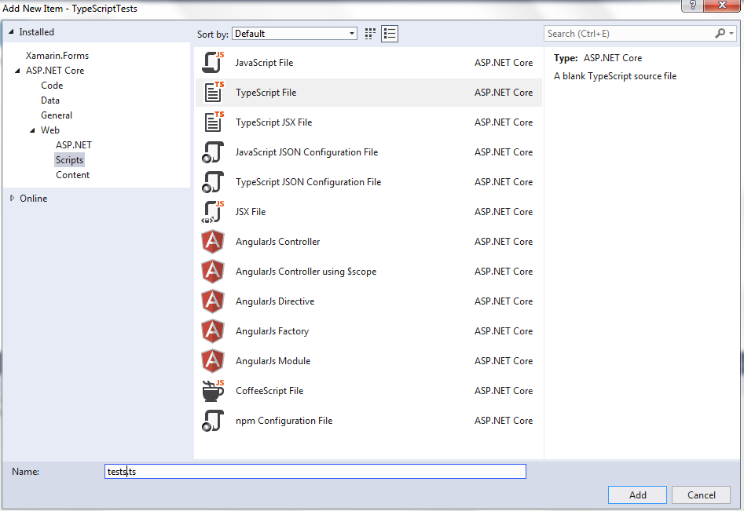Select Xamarin.Forms in the tree
Viewport: 744px width, 511px height.
tap(57, 56)
